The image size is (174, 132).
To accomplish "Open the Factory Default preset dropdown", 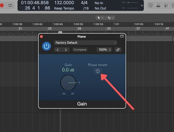I will point(86,43).
